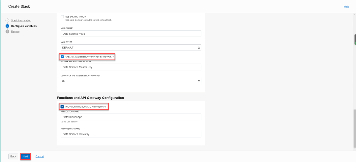The image size is (356, 162).
Task: Focus the Master Encryption Key Name field
Action: (x=131, y=67)
